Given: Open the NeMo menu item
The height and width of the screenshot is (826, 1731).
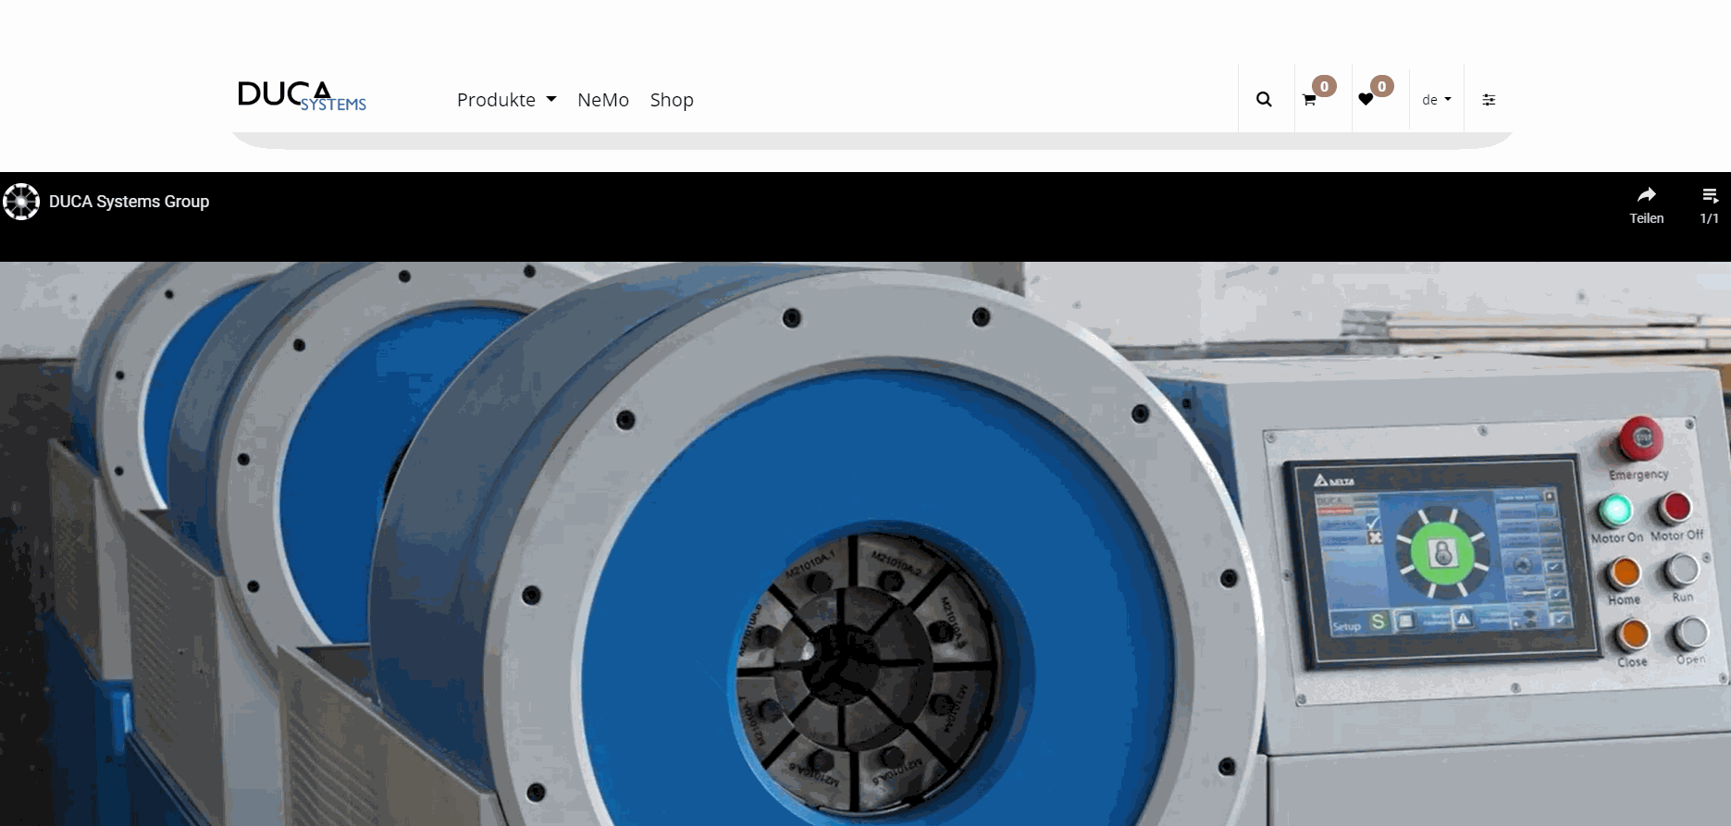Looking at the screenshot, I should pyautogui.click(x=603, y=100).
